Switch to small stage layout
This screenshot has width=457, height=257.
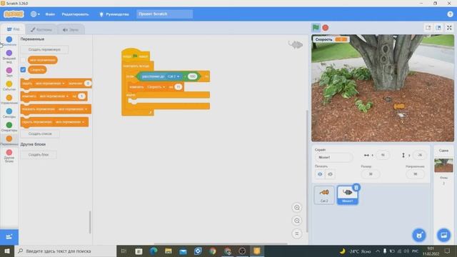(428, 28)
